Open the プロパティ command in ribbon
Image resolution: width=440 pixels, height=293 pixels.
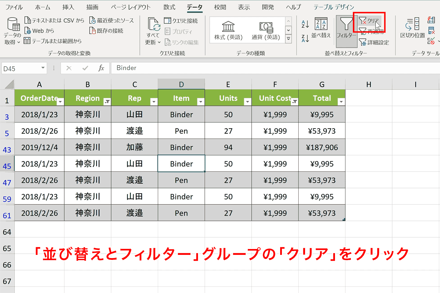(x=178, y=31)
